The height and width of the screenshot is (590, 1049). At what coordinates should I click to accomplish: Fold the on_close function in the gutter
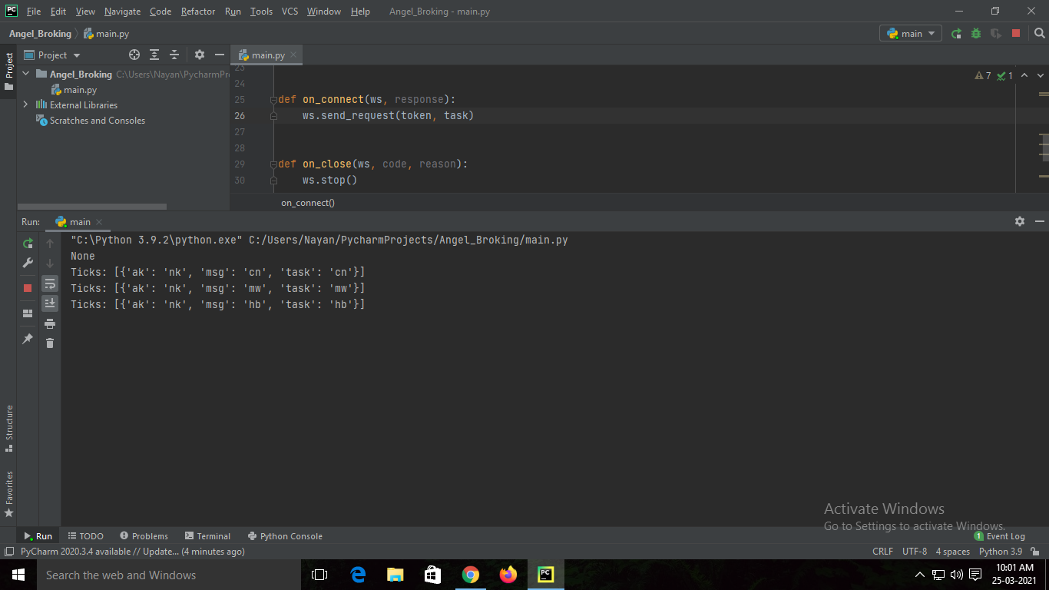(x=273, y=164)
